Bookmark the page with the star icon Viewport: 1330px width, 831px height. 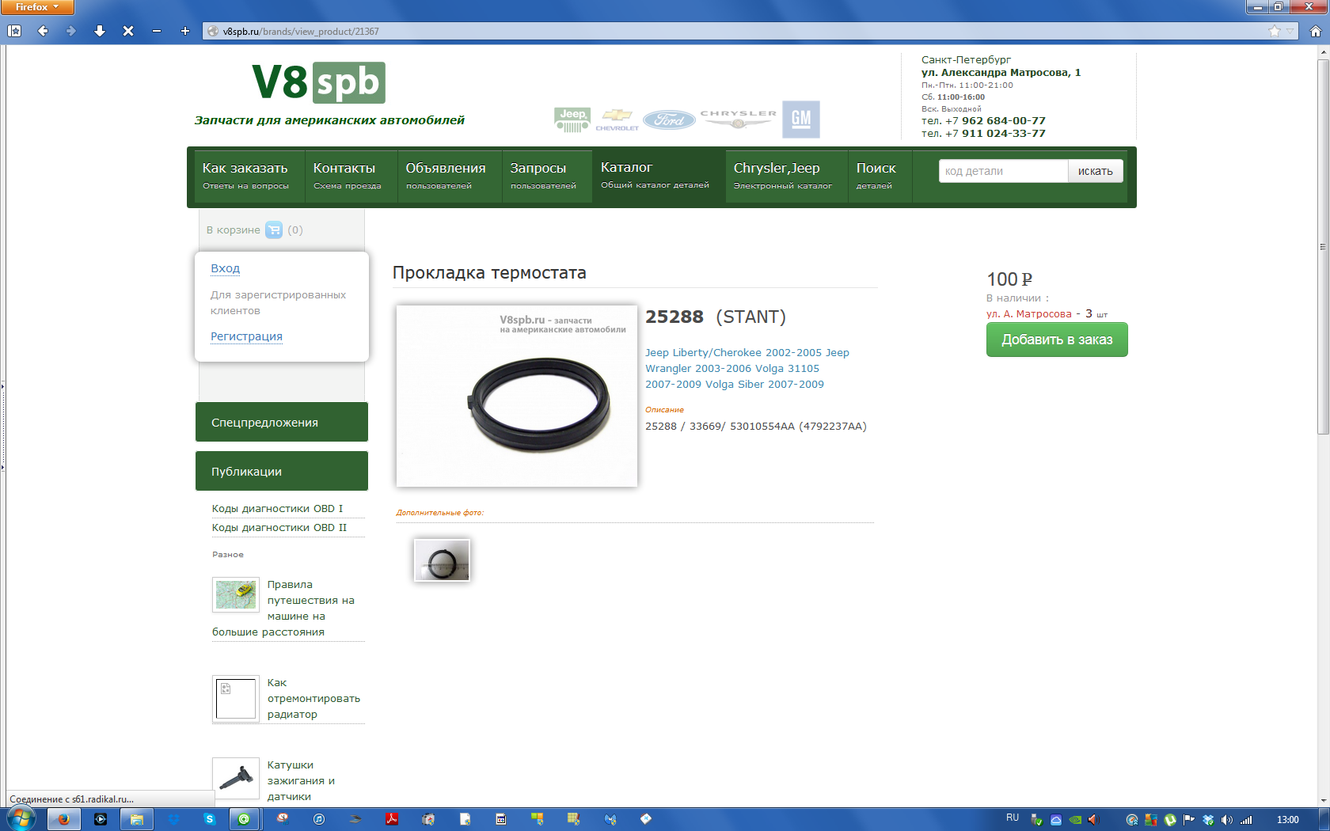tap(1274, 31)
